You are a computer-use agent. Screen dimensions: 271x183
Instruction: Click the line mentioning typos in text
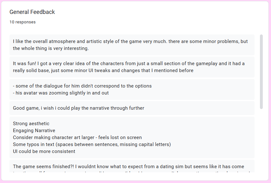click(92, 144)
